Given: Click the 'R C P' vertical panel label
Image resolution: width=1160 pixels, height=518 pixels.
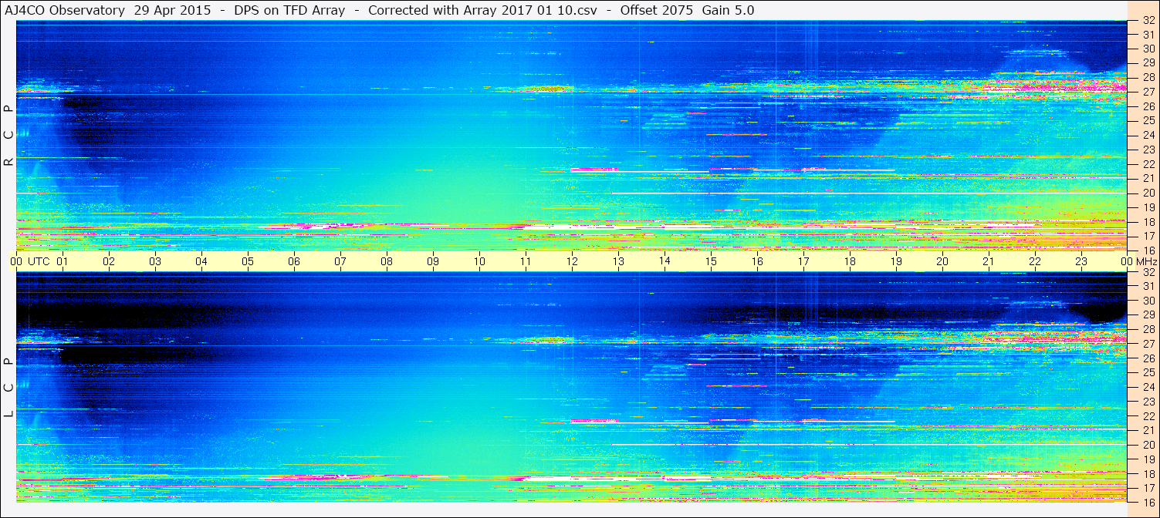Looking at the screenshot, I should (8, 136).
